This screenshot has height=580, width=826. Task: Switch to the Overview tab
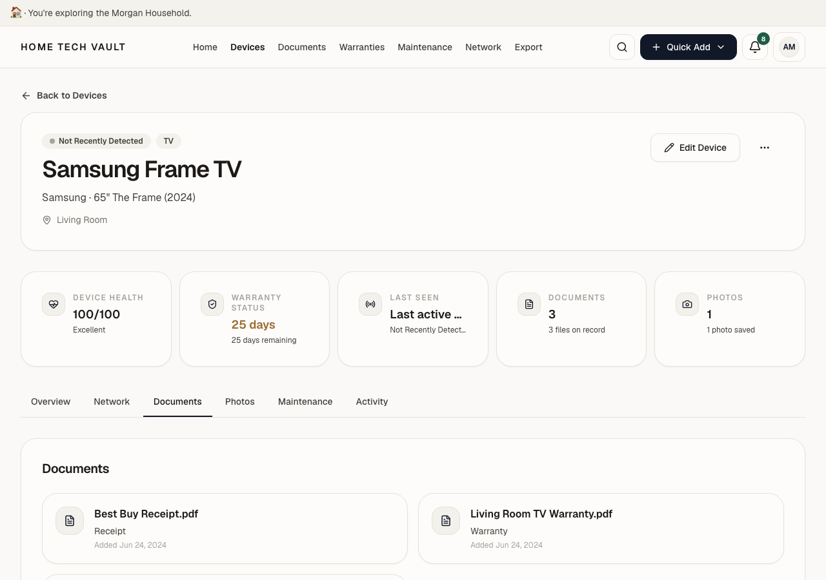(x=50, y=401)
